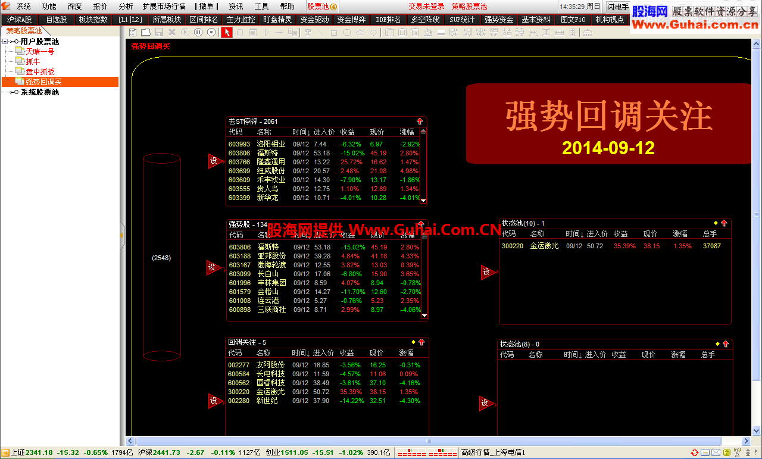Click the copy pages toolbar icon
The height and width of the screenshot is (459, 762).
point(389,32)
